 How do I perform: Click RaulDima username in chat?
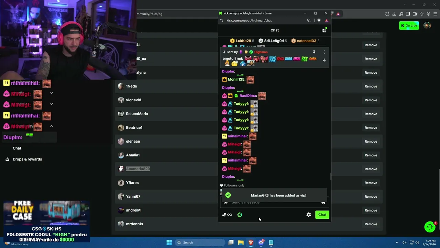[x=248, y=96]
